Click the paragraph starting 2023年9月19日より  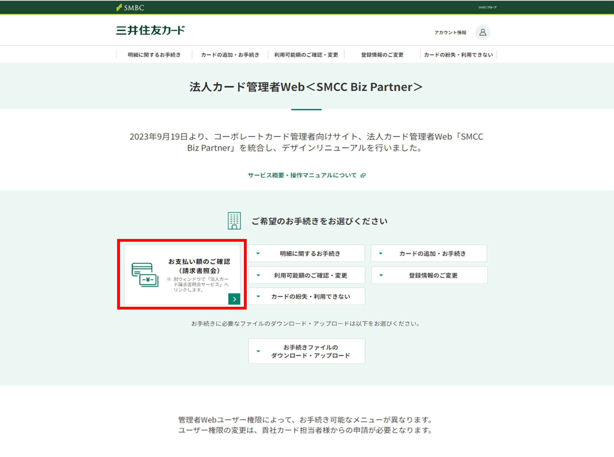point(306,142)
